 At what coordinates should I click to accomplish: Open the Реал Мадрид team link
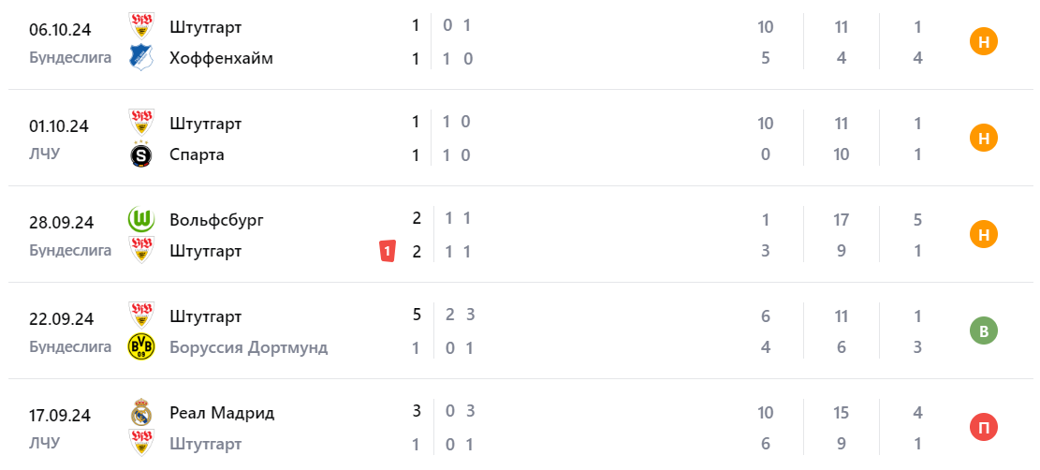[222, 412]
